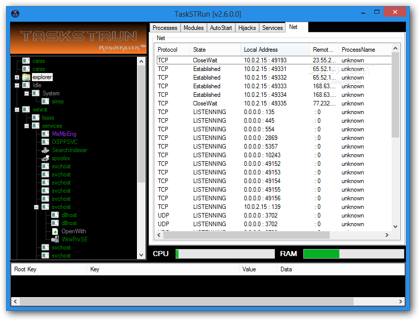Click the first dllhost process icon
Screen dimensions: 420x321
(x=55, y=215)
